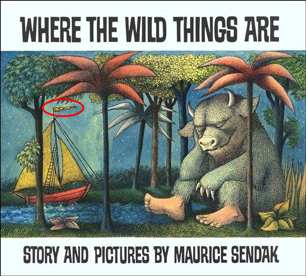Viewport: 306px width, 276px height.
Task: Select the pink star-shaped flower in the grass
Action: pos(65,223)
